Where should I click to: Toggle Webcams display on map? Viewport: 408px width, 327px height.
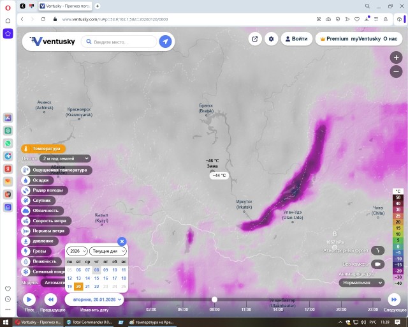378,264
